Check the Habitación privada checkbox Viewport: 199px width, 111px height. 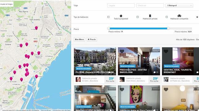coord(138,17)
